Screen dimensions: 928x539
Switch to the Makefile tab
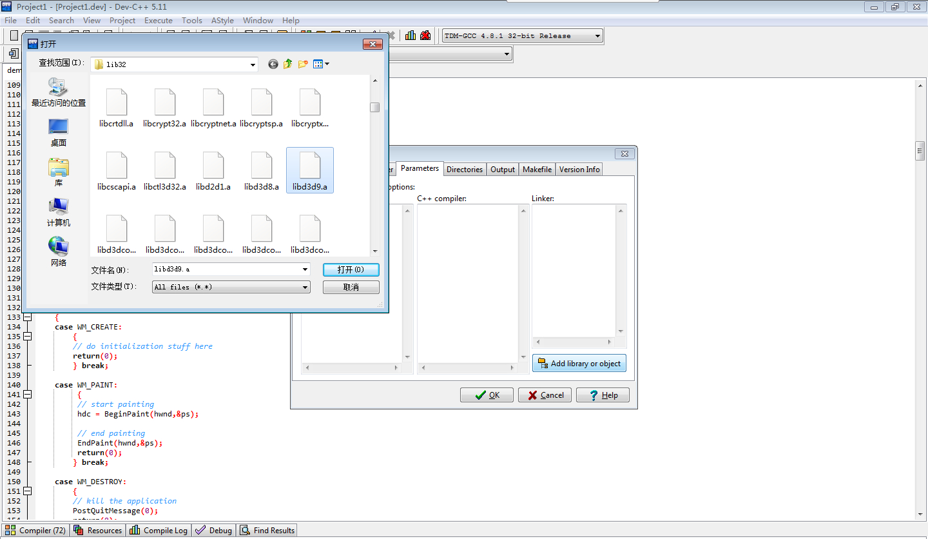point(537,170)
